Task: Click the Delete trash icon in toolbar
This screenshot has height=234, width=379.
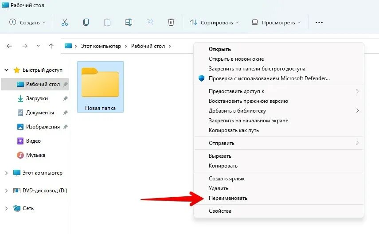Action: click(171, 22)
